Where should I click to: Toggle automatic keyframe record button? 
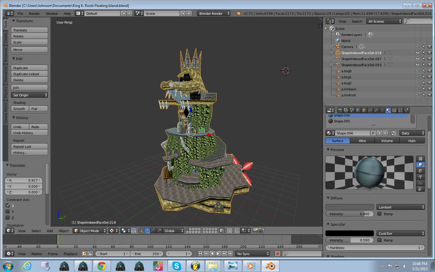[277, 254]
